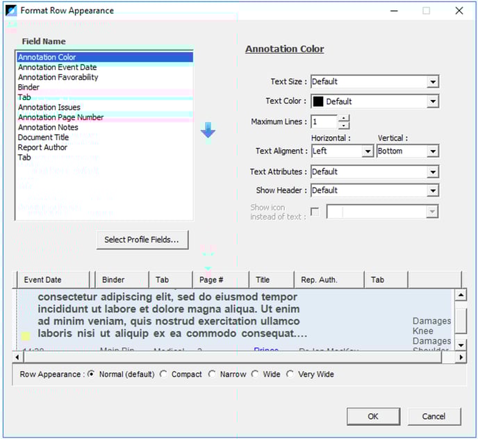Viewport: 478px width, 439px height.
Task: Open Vertical text alignment dropdown
Action: pyautogui.click(x=433, y=151)
